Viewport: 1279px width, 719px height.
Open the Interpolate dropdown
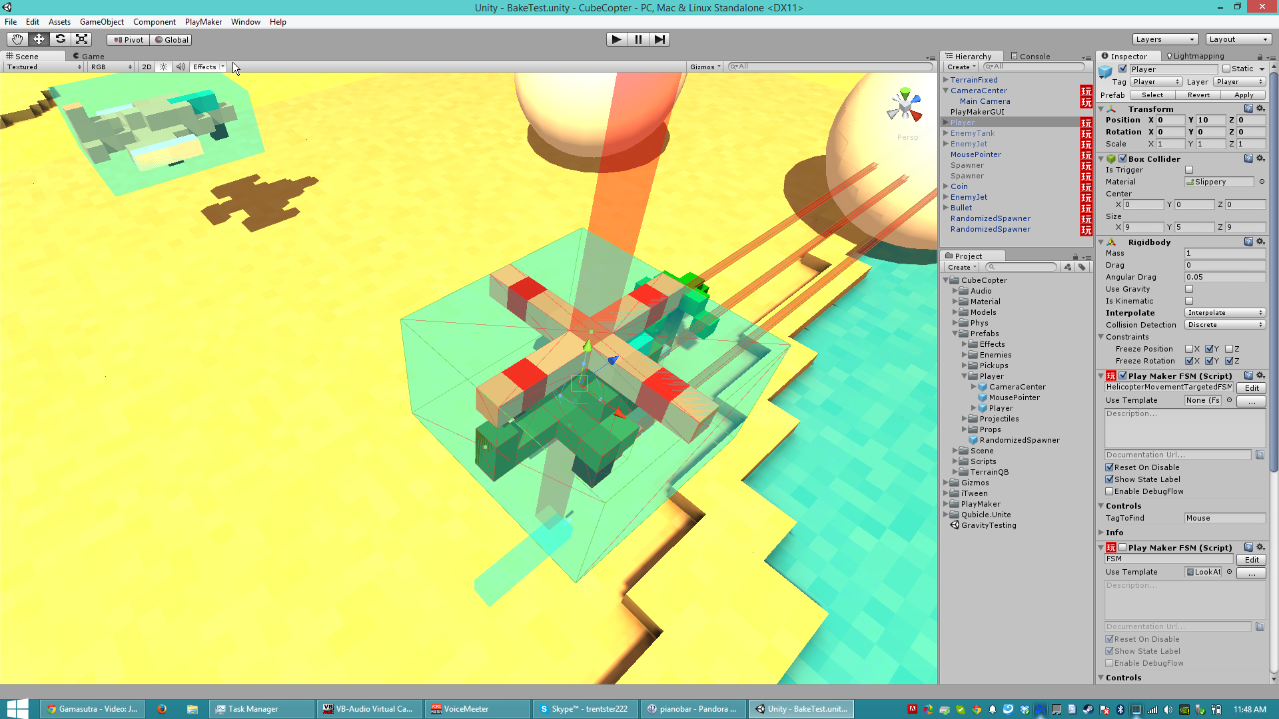(1224, 313)
